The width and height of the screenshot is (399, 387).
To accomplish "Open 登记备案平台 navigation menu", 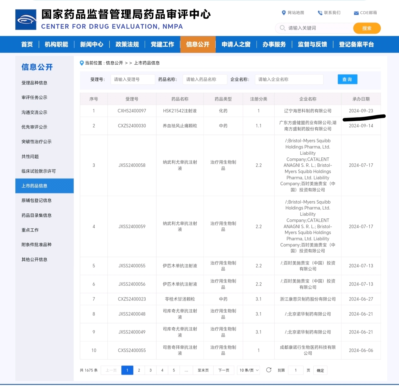I will tap(356, 44).
